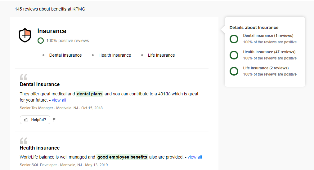Click the green ring beside Life insurance (2 reviews)
The width and height of the screenshot is (314, 170).
[x=234, y=71]
